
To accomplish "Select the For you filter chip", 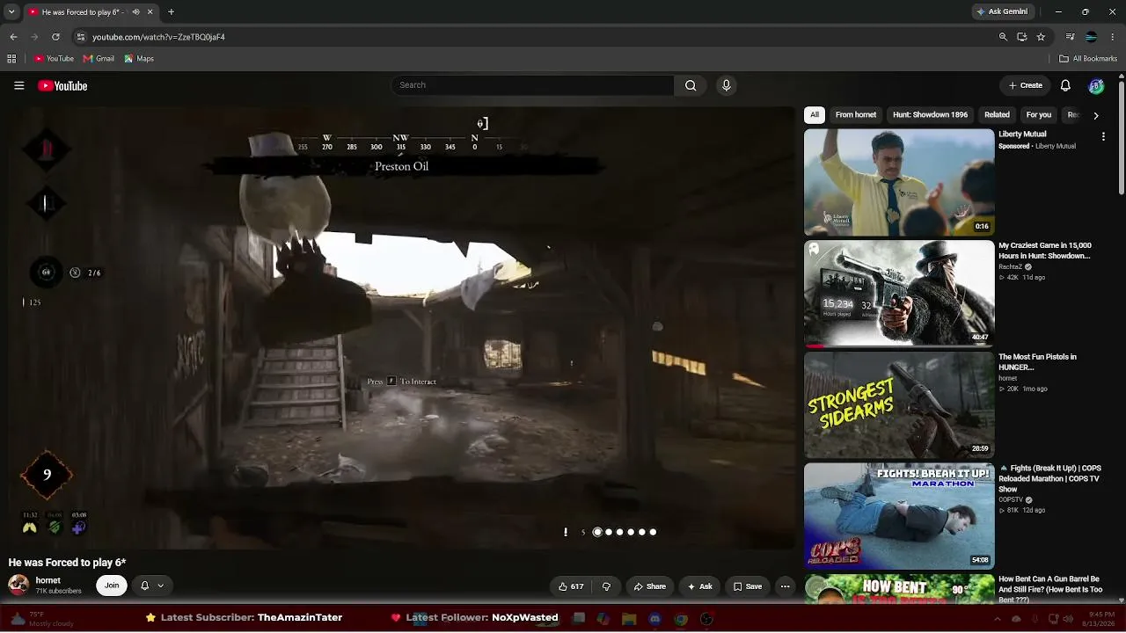I will [1038, 115].
